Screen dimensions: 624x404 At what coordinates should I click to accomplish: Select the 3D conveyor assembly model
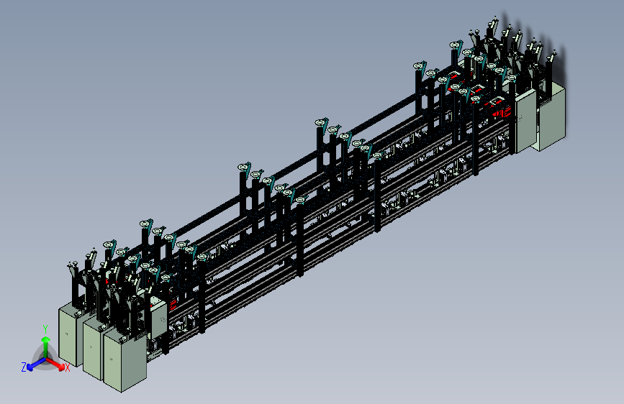pos(312,204)
